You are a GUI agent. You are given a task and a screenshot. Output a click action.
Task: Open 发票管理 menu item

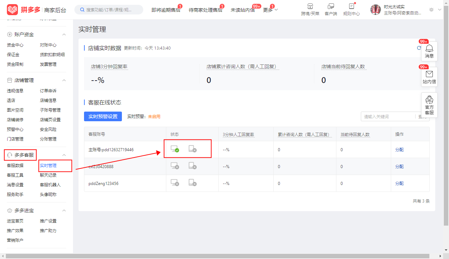click(48, 64)
